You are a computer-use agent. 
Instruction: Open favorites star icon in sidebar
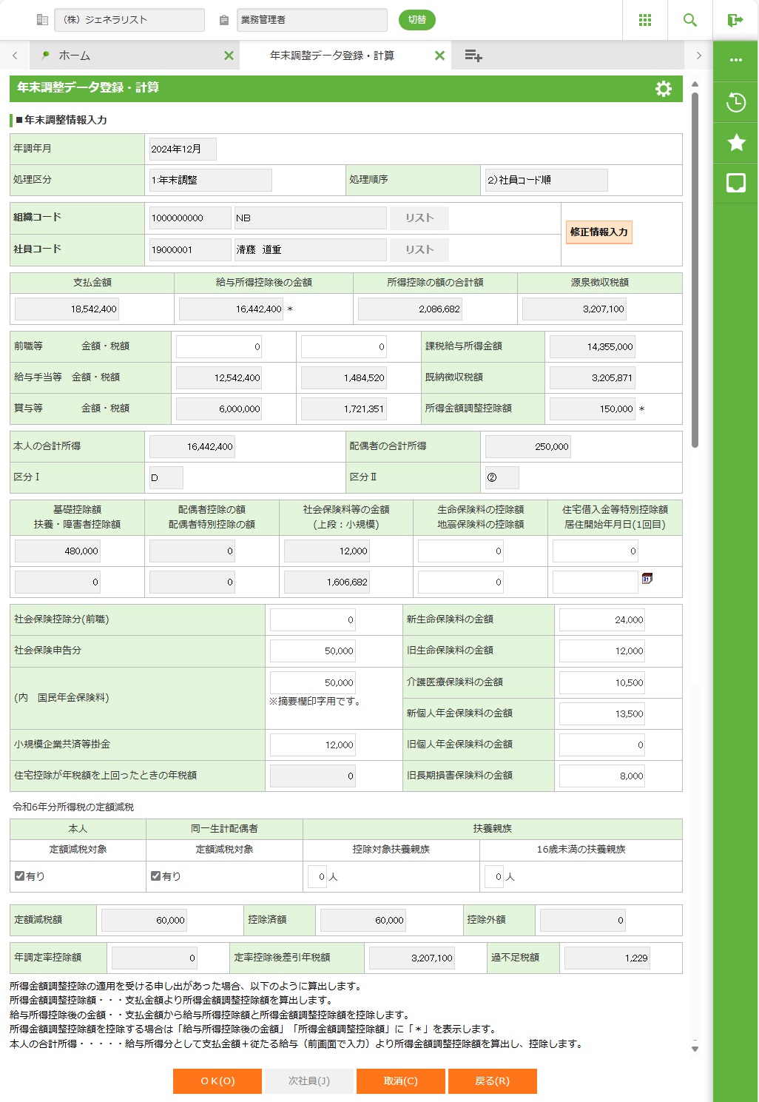(736, 142)
